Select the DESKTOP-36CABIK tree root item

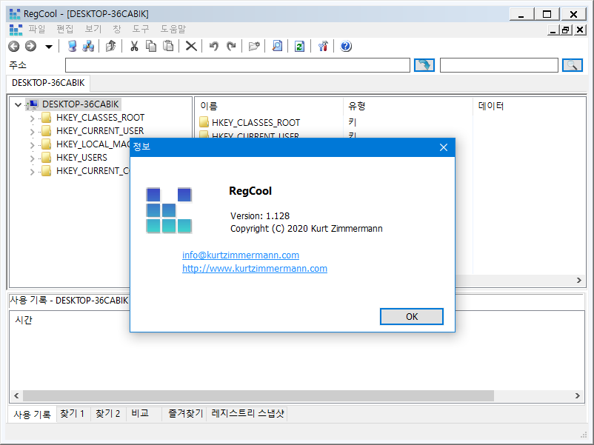click(x=80, y=104)
